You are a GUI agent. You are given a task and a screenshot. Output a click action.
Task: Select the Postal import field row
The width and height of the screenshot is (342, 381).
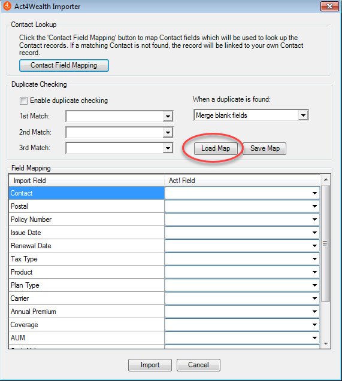click(x=87, y=206)
